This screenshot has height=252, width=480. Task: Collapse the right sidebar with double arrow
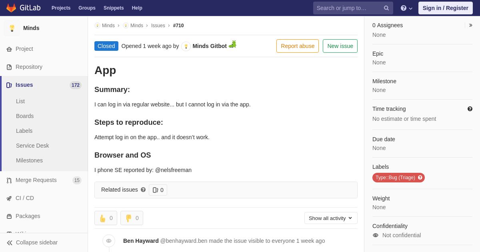(x=471, y=25)
